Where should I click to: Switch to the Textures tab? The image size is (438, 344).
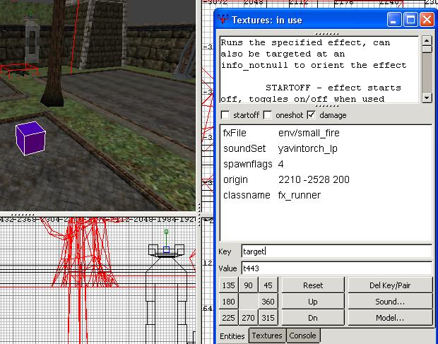pyautogui.click(x=267, y=336)
